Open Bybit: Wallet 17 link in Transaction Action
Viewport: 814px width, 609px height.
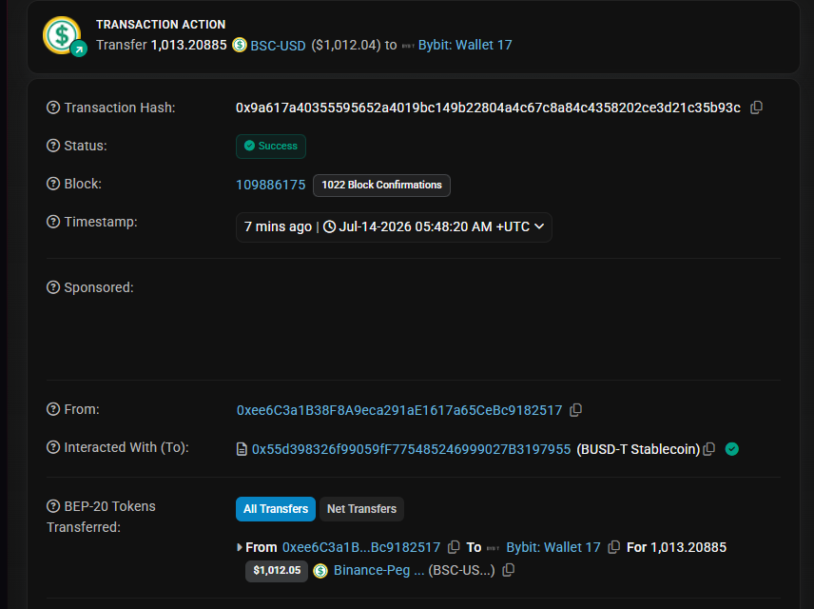[465, 46]
